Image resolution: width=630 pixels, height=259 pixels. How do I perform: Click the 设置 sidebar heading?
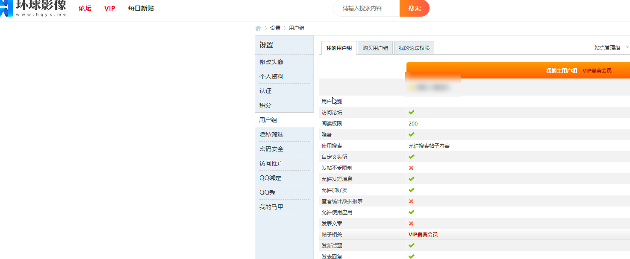pos(266,45)
